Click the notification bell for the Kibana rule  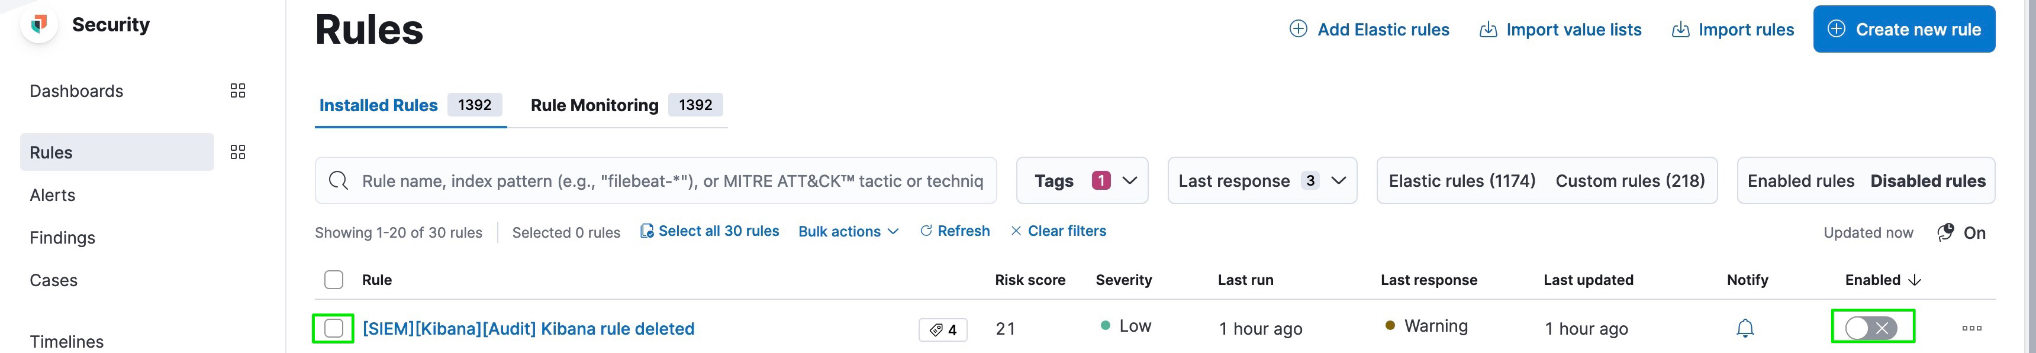coord(1747,328)
